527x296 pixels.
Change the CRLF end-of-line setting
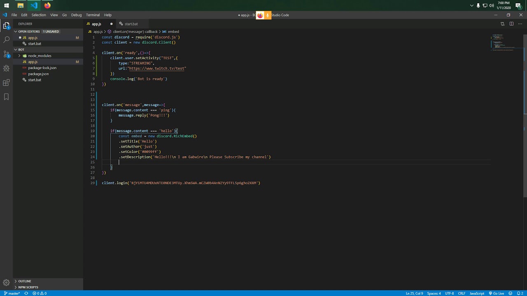[462, 294]
